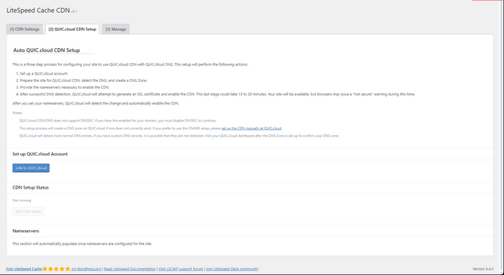Click the 'Nameservers' section heading
Screen dimensions: 504x275
[x=26, y=231]
